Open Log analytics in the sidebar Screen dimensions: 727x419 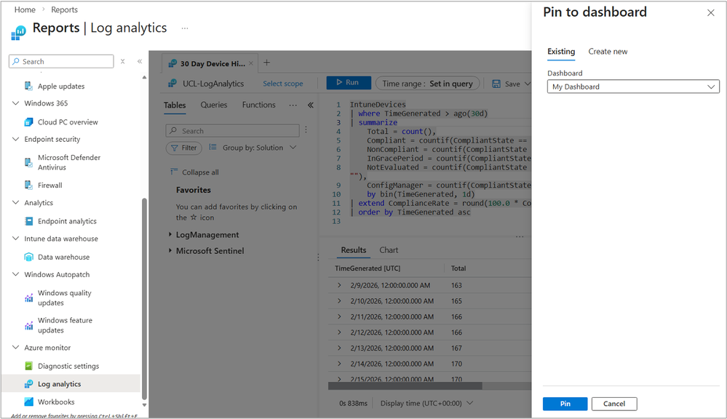(x=59, y=384)
